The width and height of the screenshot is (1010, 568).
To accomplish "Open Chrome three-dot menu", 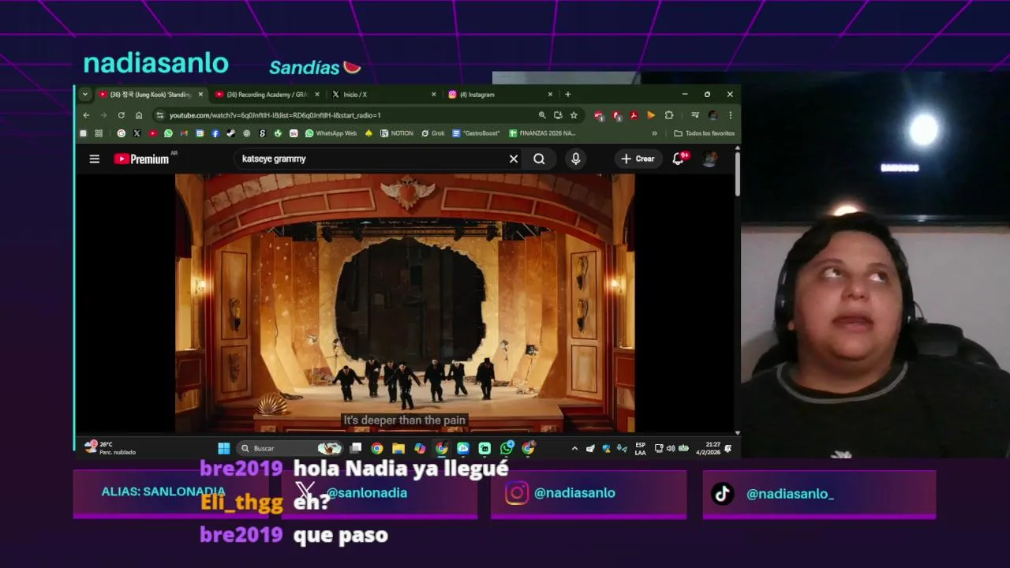I will 730,115.
